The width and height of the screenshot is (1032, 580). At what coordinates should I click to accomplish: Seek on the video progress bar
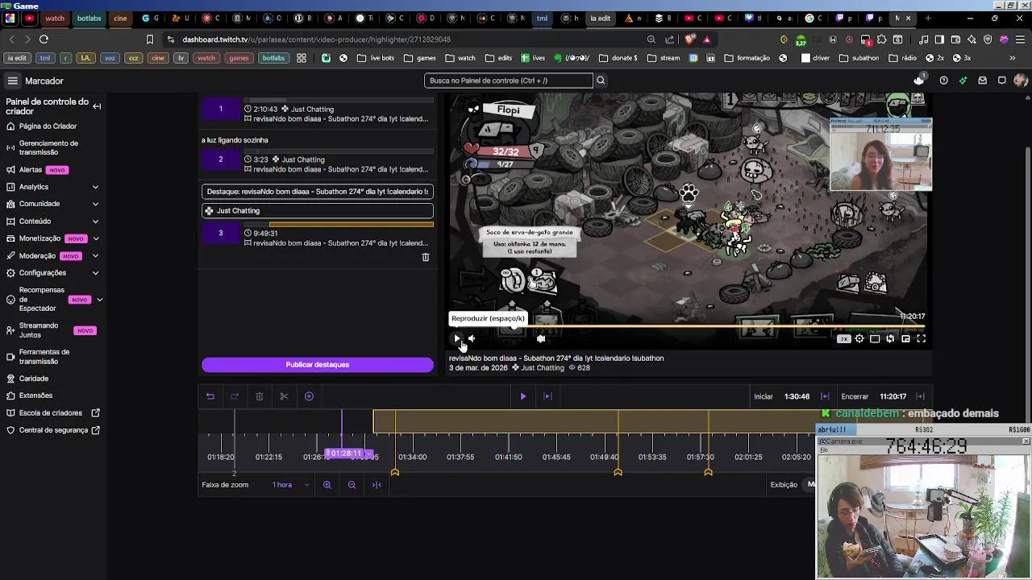[x=688, y=327]
